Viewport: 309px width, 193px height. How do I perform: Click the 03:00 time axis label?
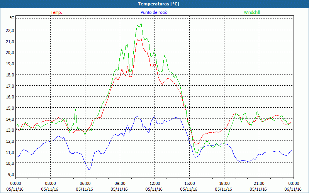(x=50, y=184)
